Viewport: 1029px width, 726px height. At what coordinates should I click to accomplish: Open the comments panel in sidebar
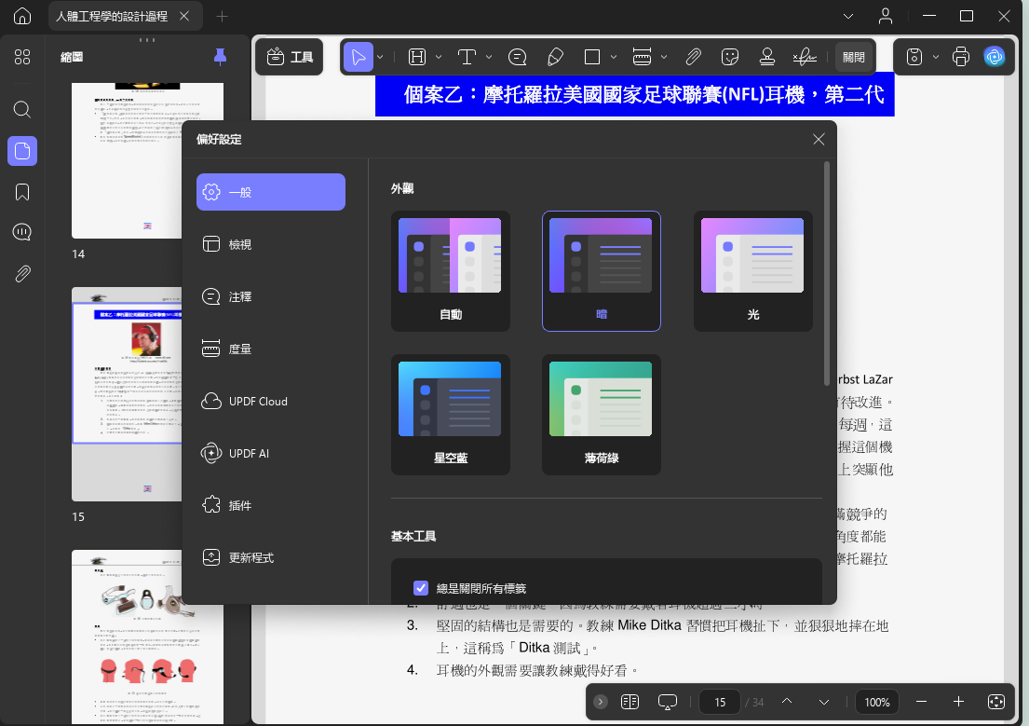click(22, 232)
